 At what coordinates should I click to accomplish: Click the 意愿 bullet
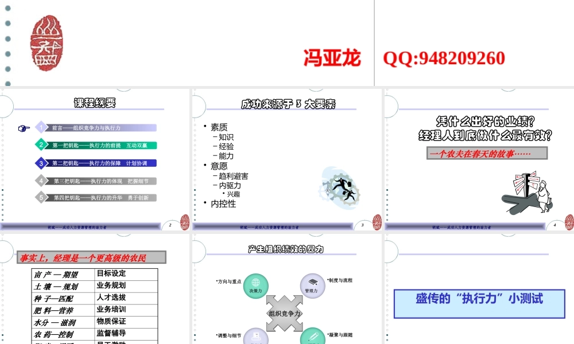tap(219, 166)
